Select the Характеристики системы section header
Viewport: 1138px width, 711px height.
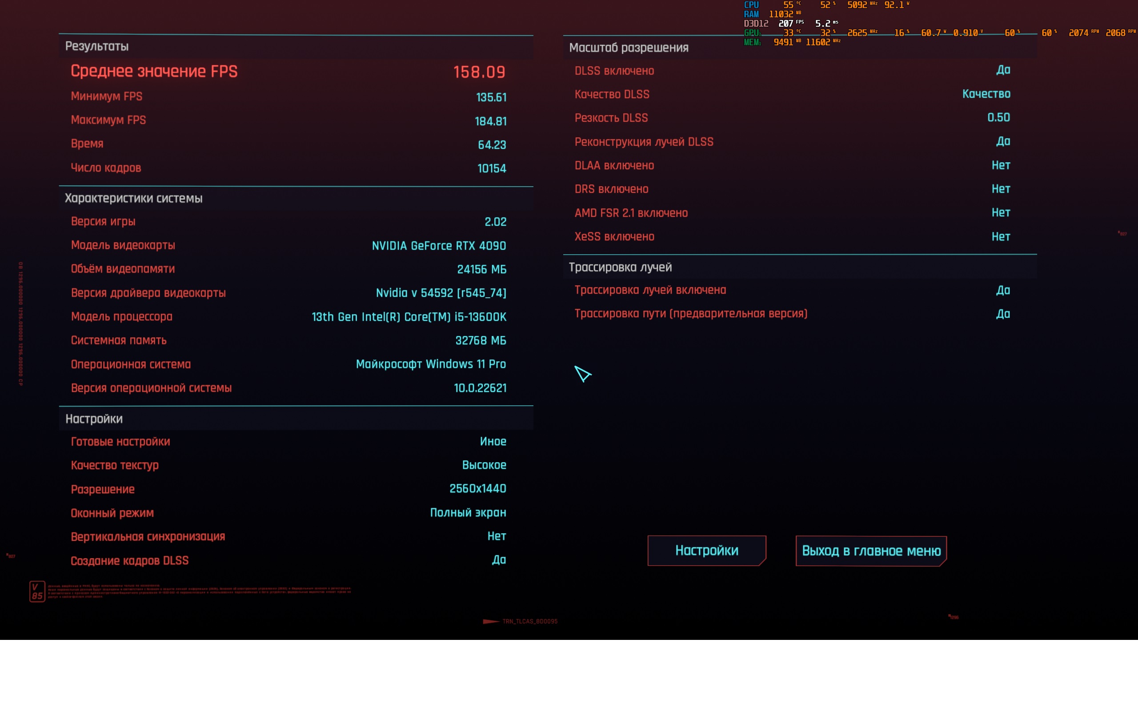click(x=133, y=198)
